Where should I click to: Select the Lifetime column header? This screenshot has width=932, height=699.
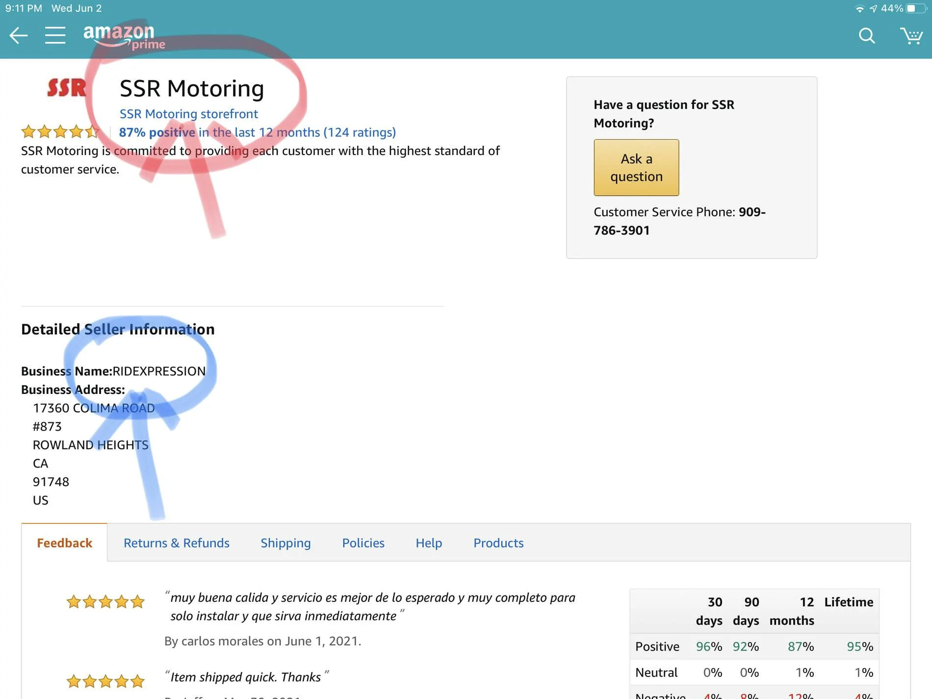pos(849,602)
